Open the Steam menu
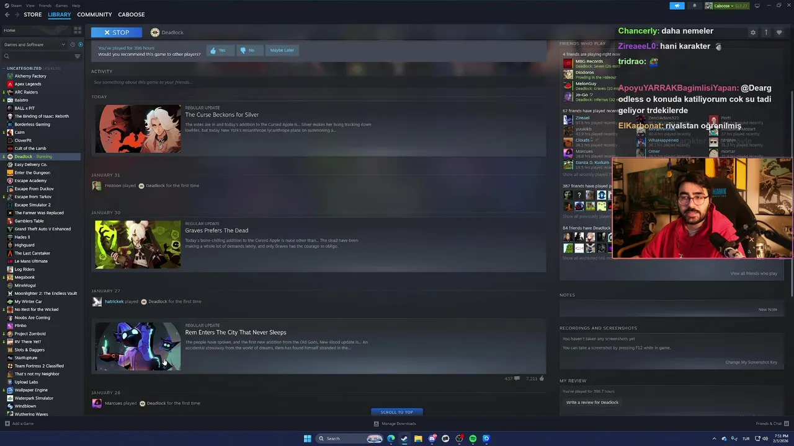The height and width of the screenshot is (446, 794). click(16, 6)
